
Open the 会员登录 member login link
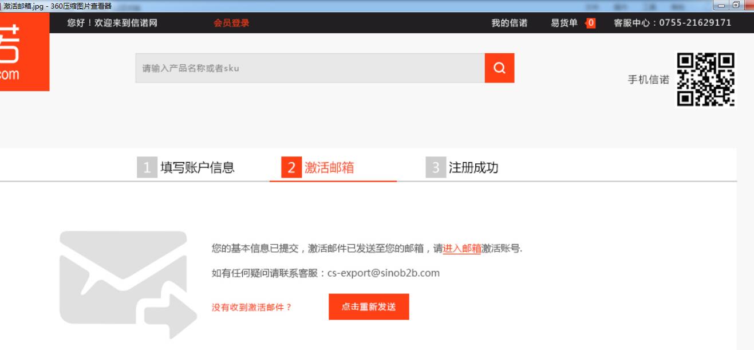tap(231, 23)
